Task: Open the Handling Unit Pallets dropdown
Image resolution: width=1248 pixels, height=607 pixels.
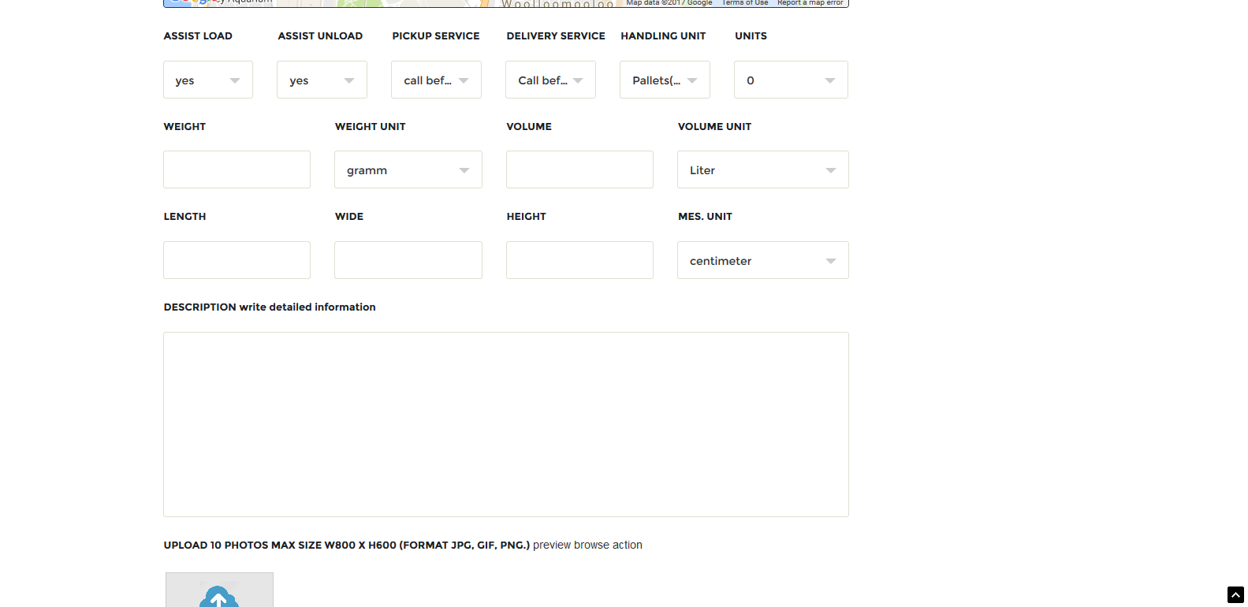Action: coord(665,80)
